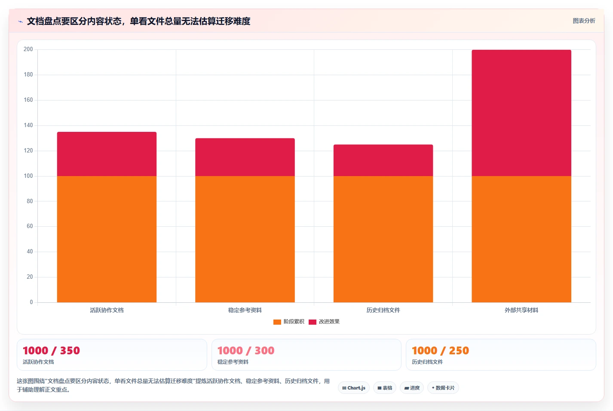Click the 140 y-axis tick label

click(x=28, y=125)
